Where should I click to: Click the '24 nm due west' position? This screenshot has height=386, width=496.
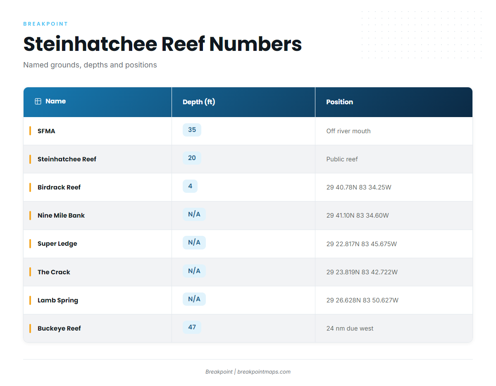click(x=350, y=328)
